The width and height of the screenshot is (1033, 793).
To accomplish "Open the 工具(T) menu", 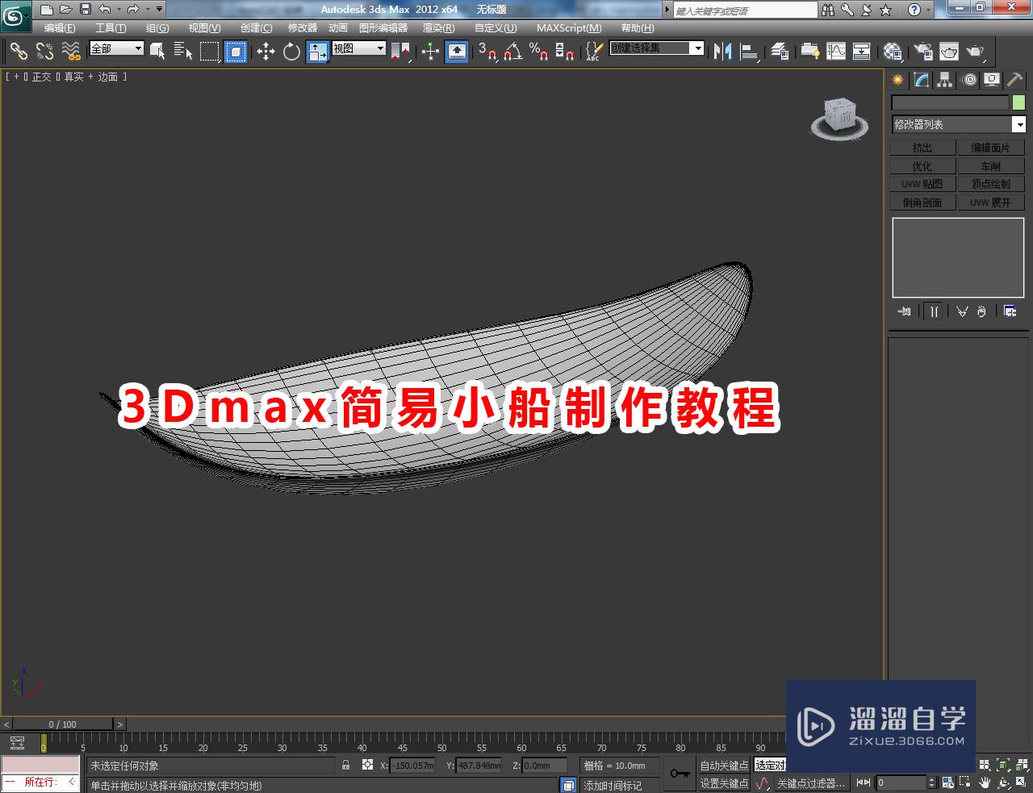I will coord(111,28).
